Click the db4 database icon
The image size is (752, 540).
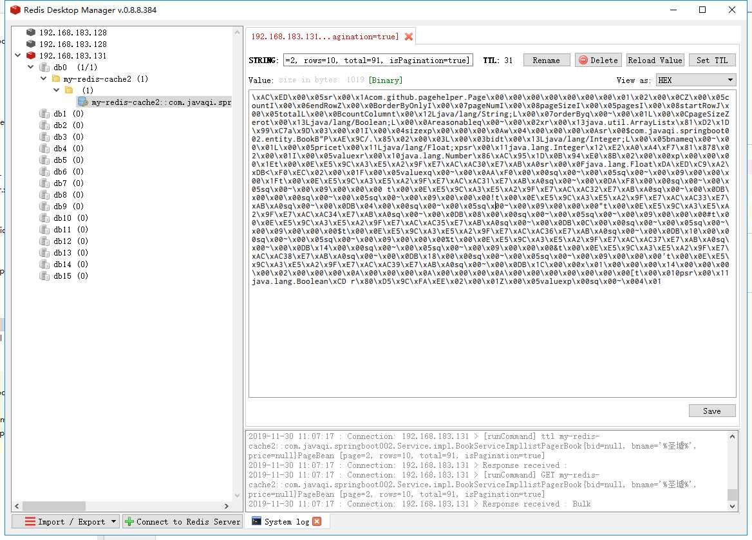tap(44, 148)
